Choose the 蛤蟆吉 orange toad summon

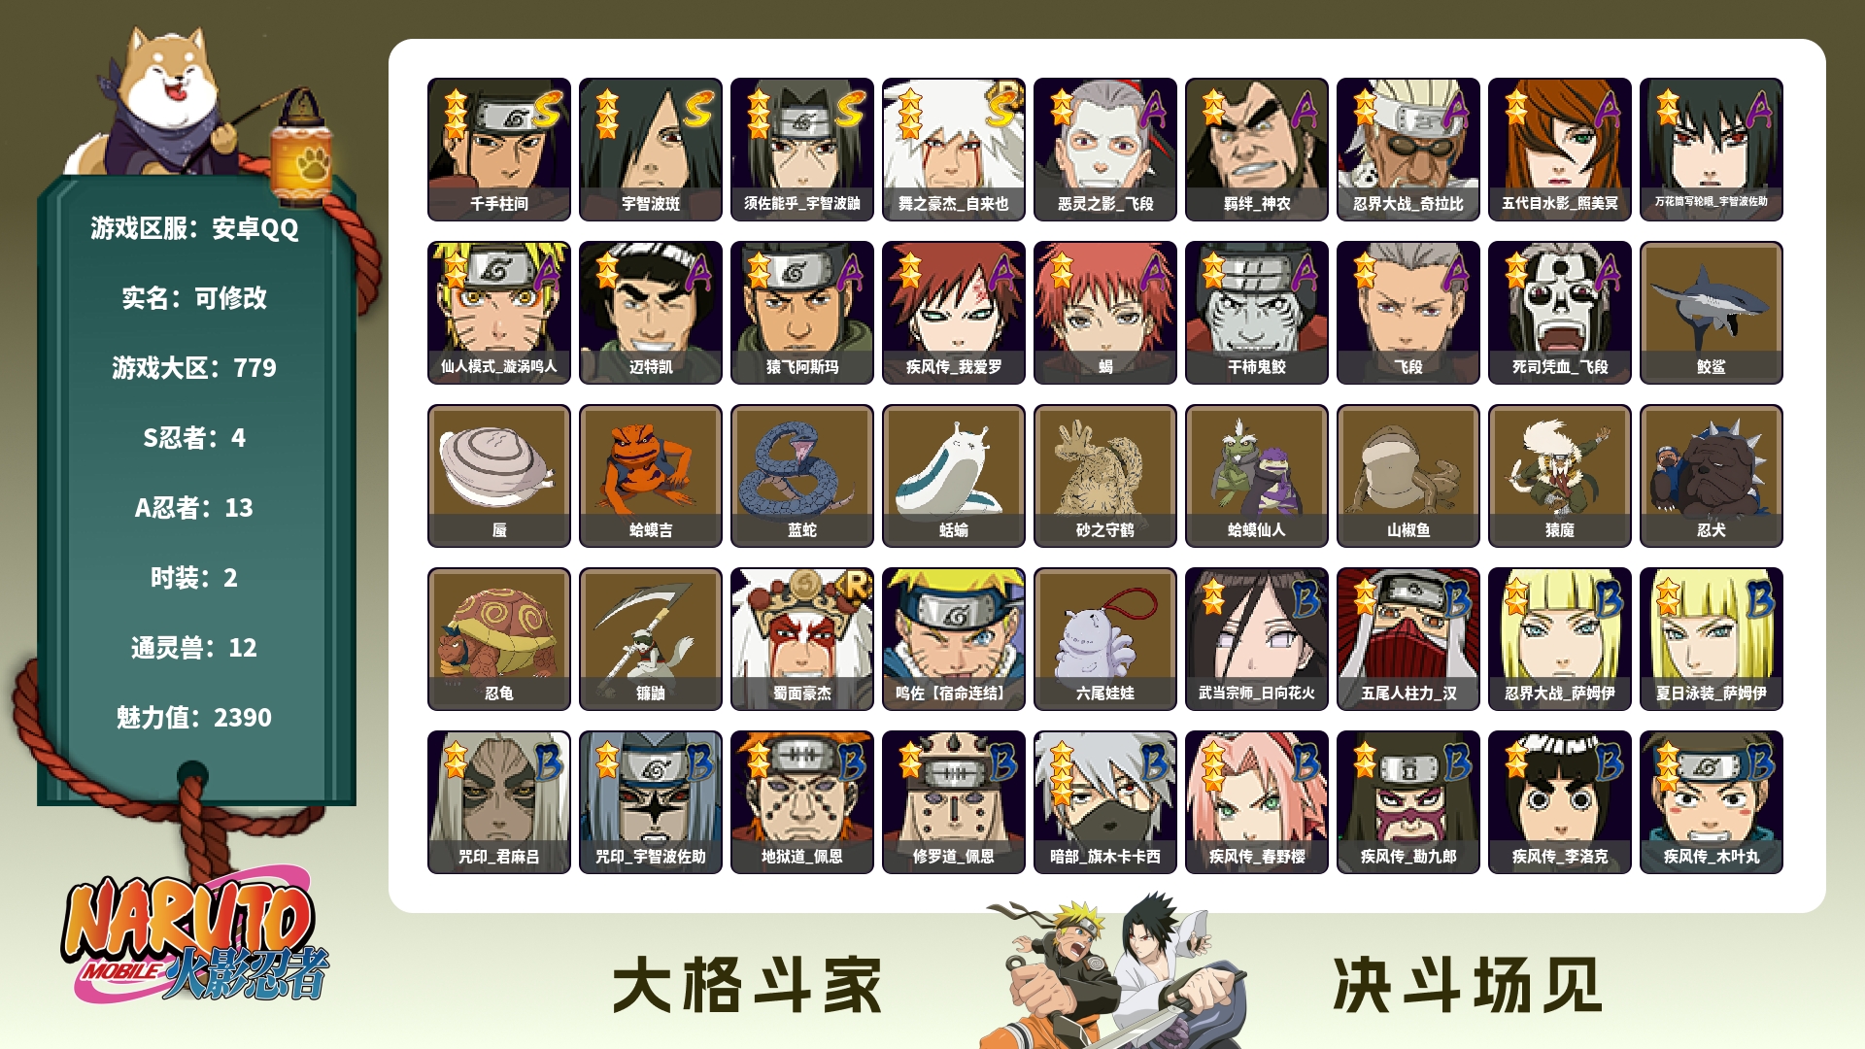pyautogui.click(x=651, y=476)
